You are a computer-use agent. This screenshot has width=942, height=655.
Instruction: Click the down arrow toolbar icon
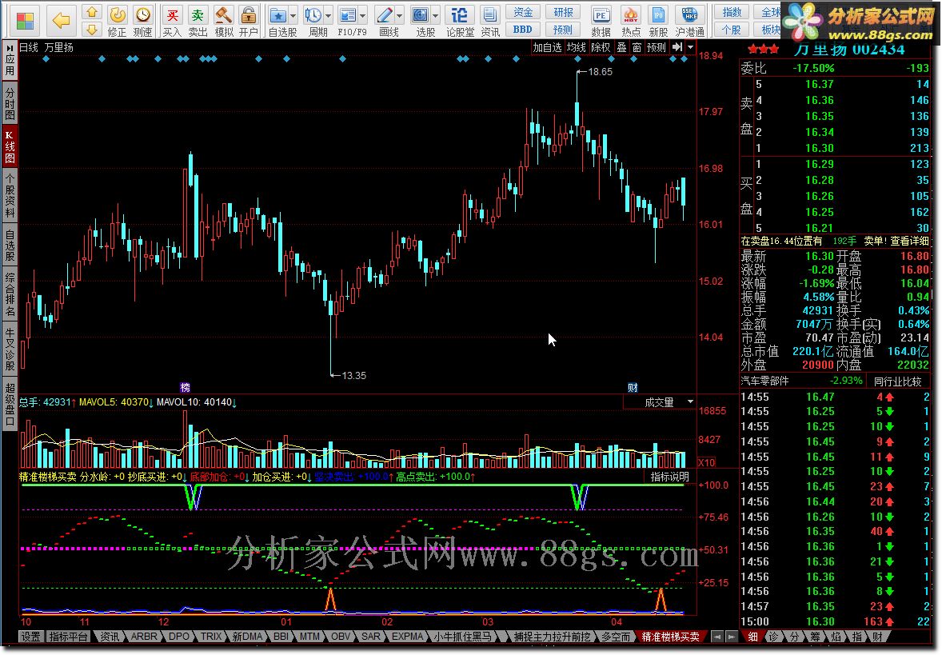91,29
